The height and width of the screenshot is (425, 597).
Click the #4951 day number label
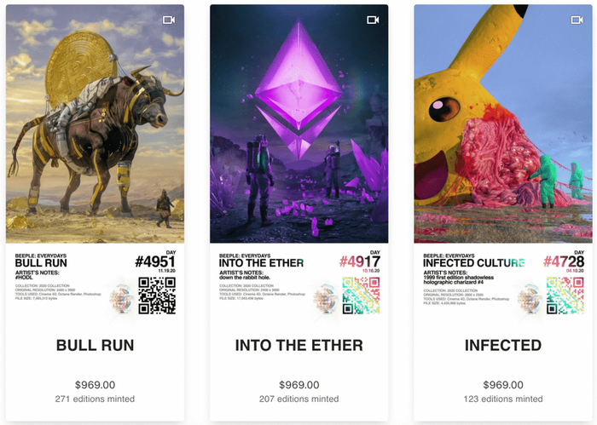(155, 261)
